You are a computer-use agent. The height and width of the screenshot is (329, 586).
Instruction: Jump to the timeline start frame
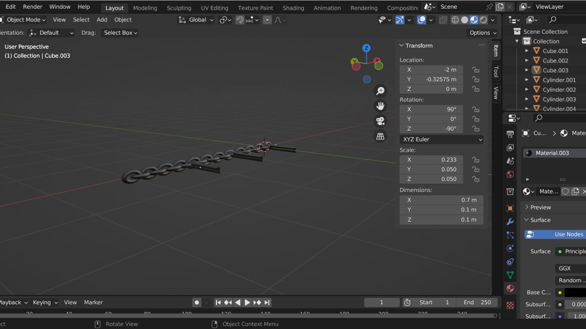(x=218, y=302)
